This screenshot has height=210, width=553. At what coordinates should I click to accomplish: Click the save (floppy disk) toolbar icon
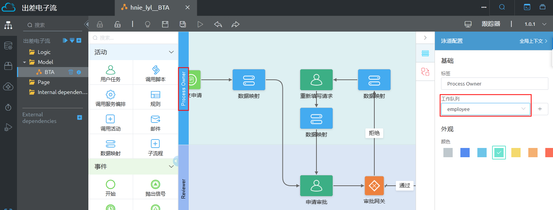pos(165,24)
